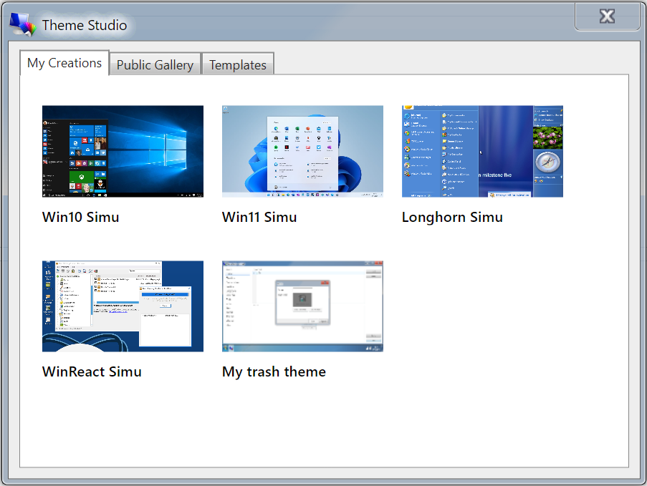
Task: Click the Longhorn Simu text label
Action: pos(452,217)
